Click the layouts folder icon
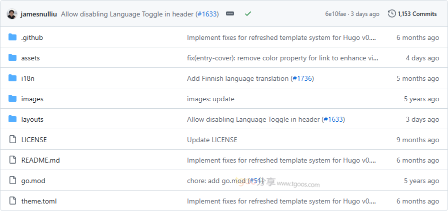Screen dimensions: 448x211 (12, 119)
